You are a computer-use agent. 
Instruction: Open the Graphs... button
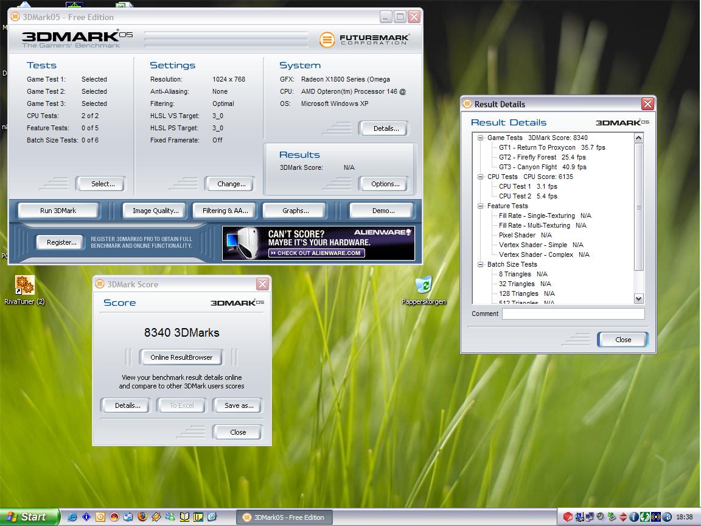point(296,211)
